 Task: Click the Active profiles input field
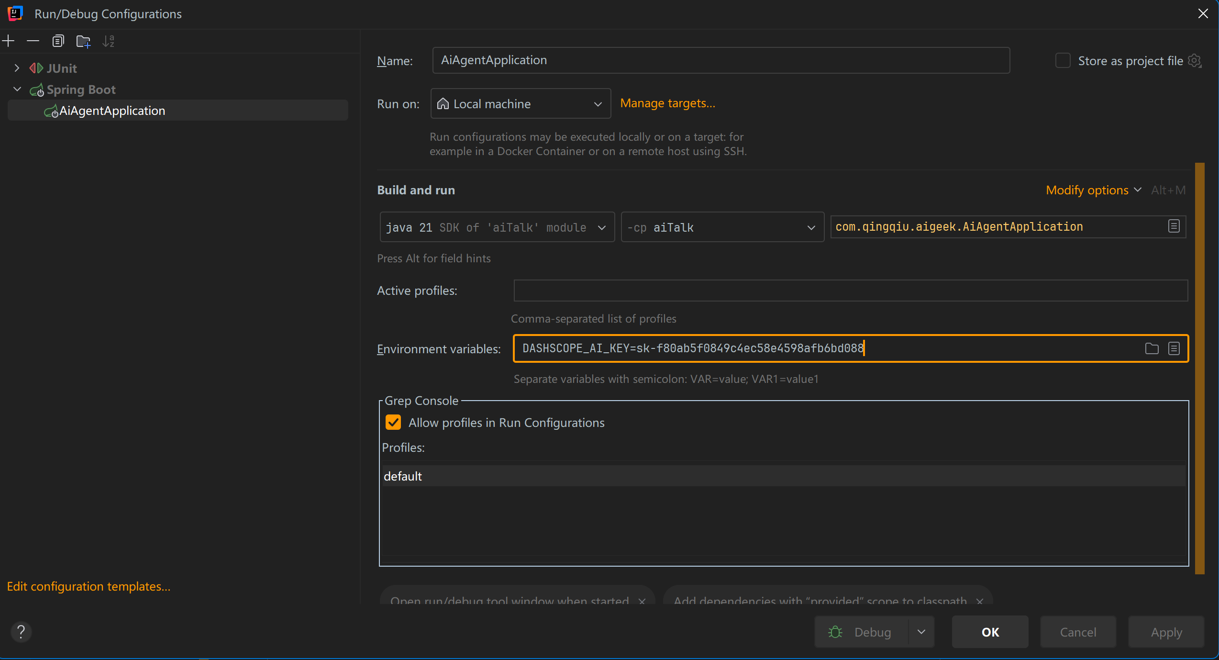(850, 291)
